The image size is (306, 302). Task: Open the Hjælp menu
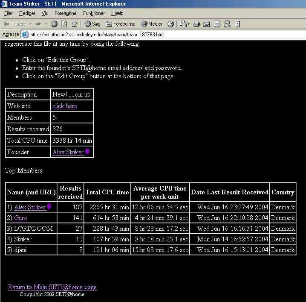pos(117,13)
